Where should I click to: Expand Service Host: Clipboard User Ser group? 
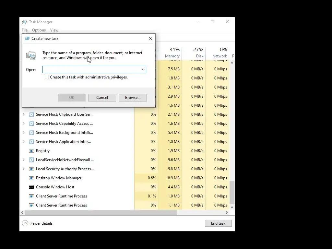tap(23, 114)
